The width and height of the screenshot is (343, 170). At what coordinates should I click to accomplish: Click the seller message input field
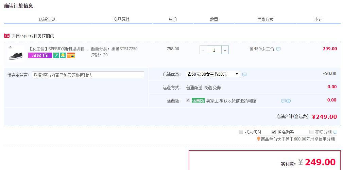click(88, 75)
